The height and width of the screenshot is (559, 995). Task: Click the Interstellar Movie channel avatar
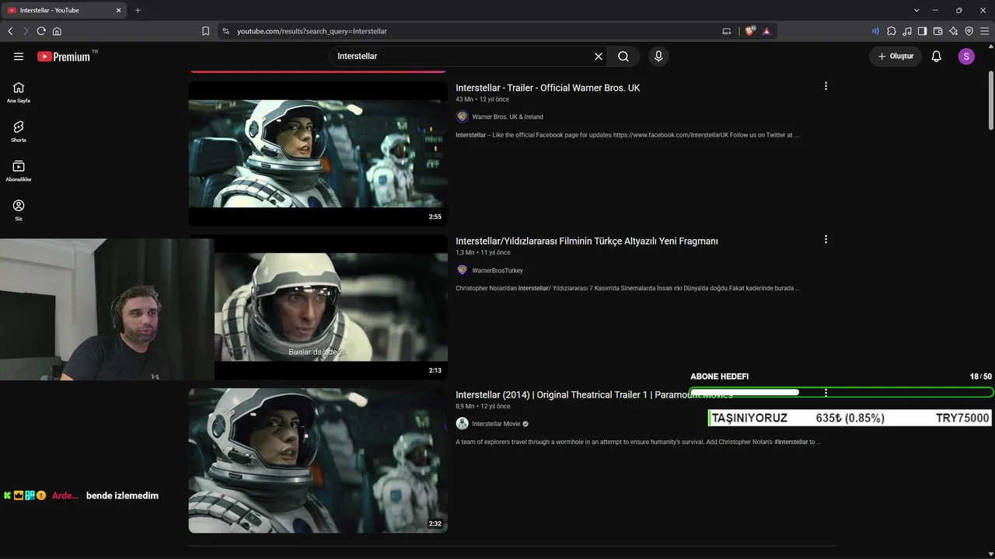(x=462, y=424)
